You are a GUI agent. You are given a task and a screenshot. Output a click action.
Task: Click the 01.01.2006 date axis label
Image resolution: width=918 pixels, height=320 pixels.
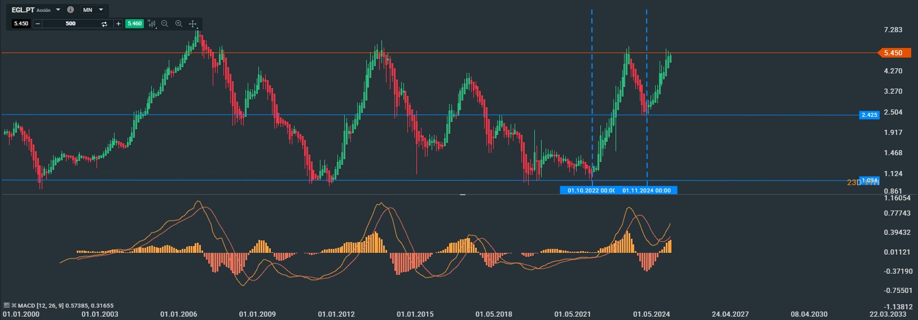(x=179, y=314)
